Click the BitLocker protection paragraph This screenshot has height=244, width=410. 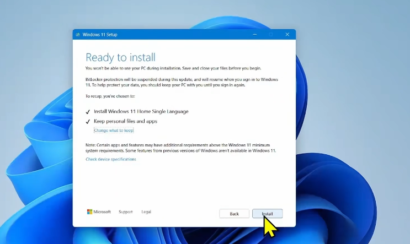(182, 82)
